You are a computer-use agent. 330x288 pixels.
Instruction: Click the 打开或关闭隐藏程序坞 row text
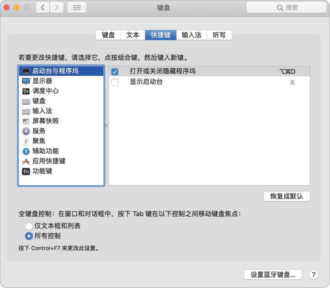[163, 71]
